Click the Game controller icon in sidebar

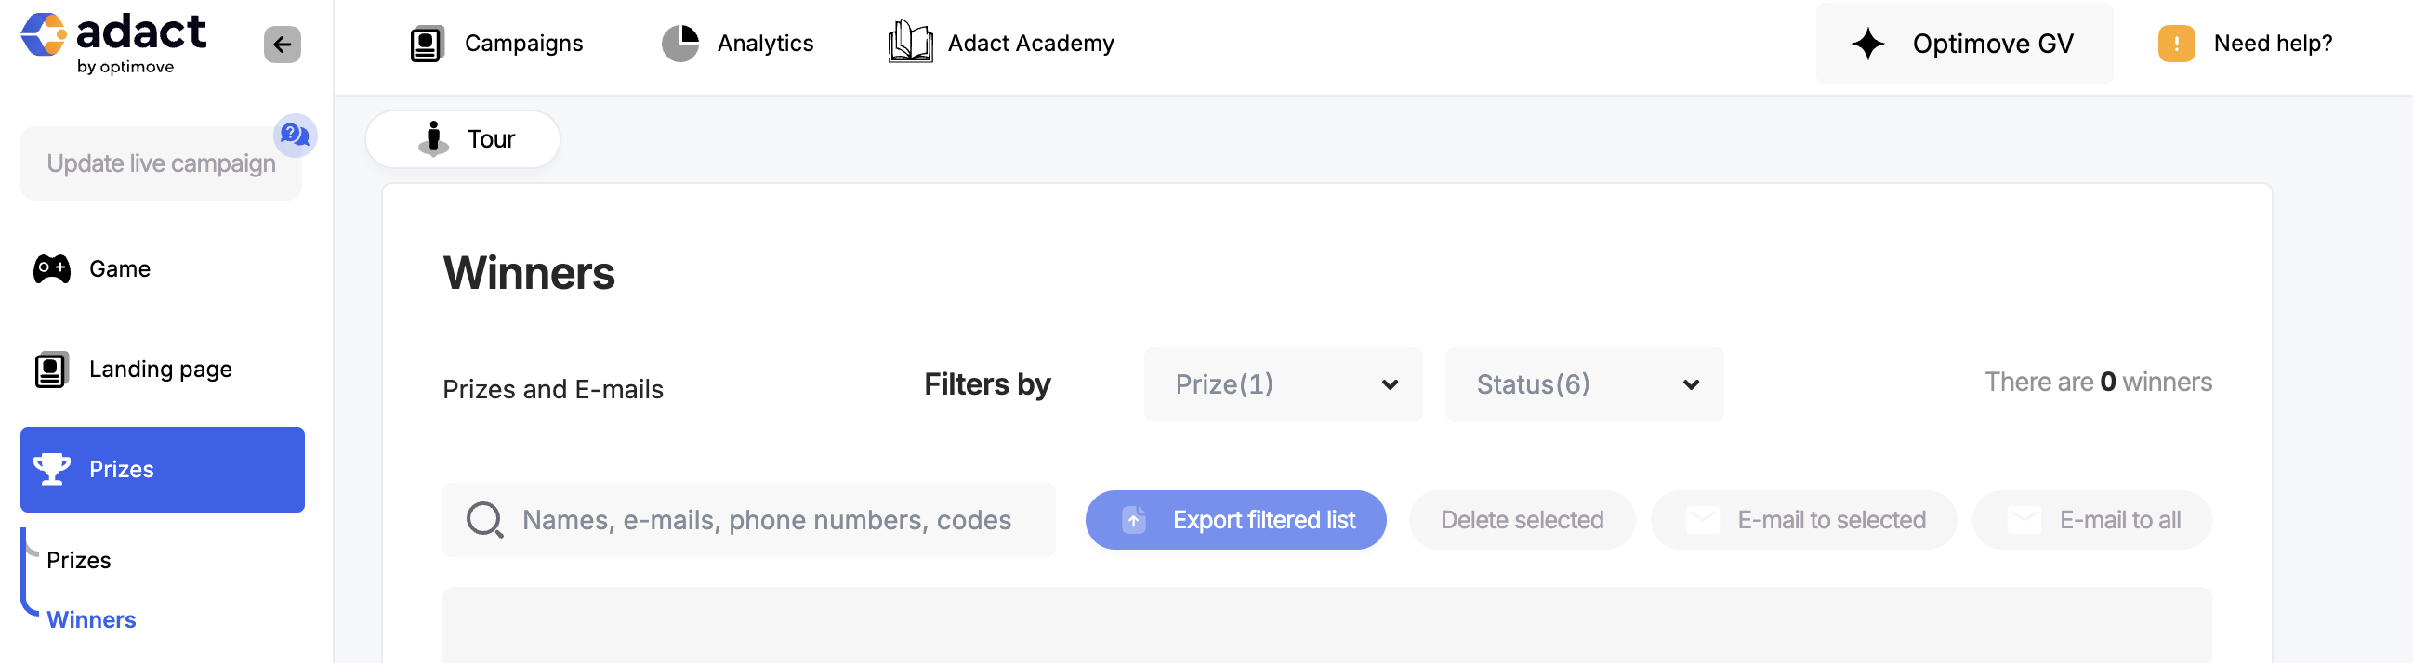(x=52, y=268)
